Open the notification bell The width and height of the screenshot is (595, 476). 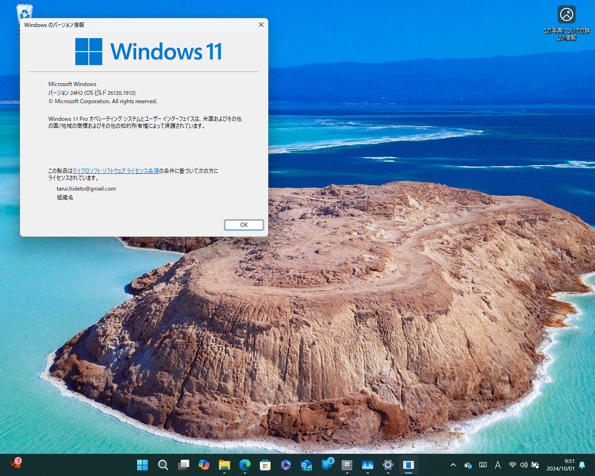coord(582,465)
